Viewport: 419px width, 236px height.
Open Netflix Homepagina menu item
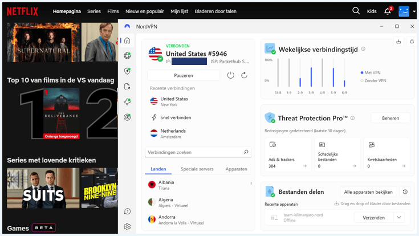[x=67, y=11]
